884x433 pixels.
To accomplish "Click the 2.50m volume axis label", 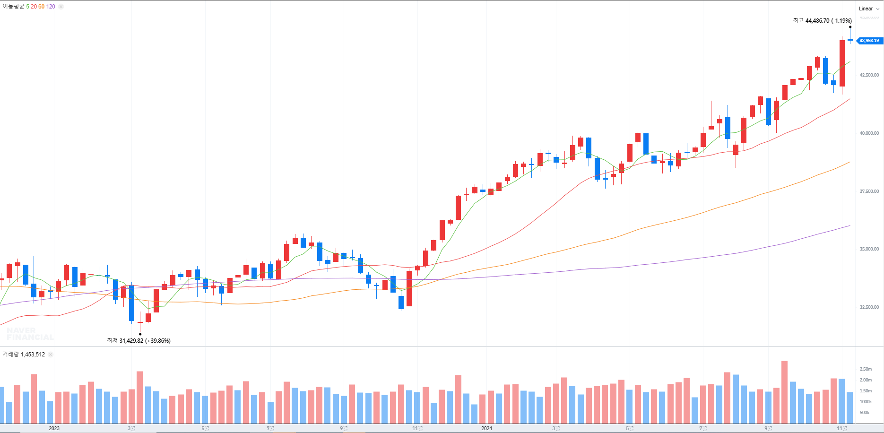I will (x=866, y=369).
